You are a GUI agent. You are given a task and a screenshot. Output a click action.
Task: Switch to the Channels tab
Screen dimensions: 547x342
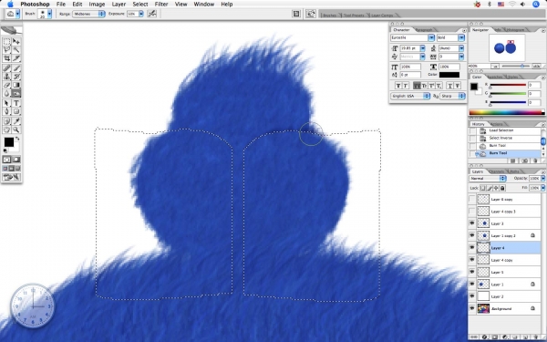[x=497, y=171]
